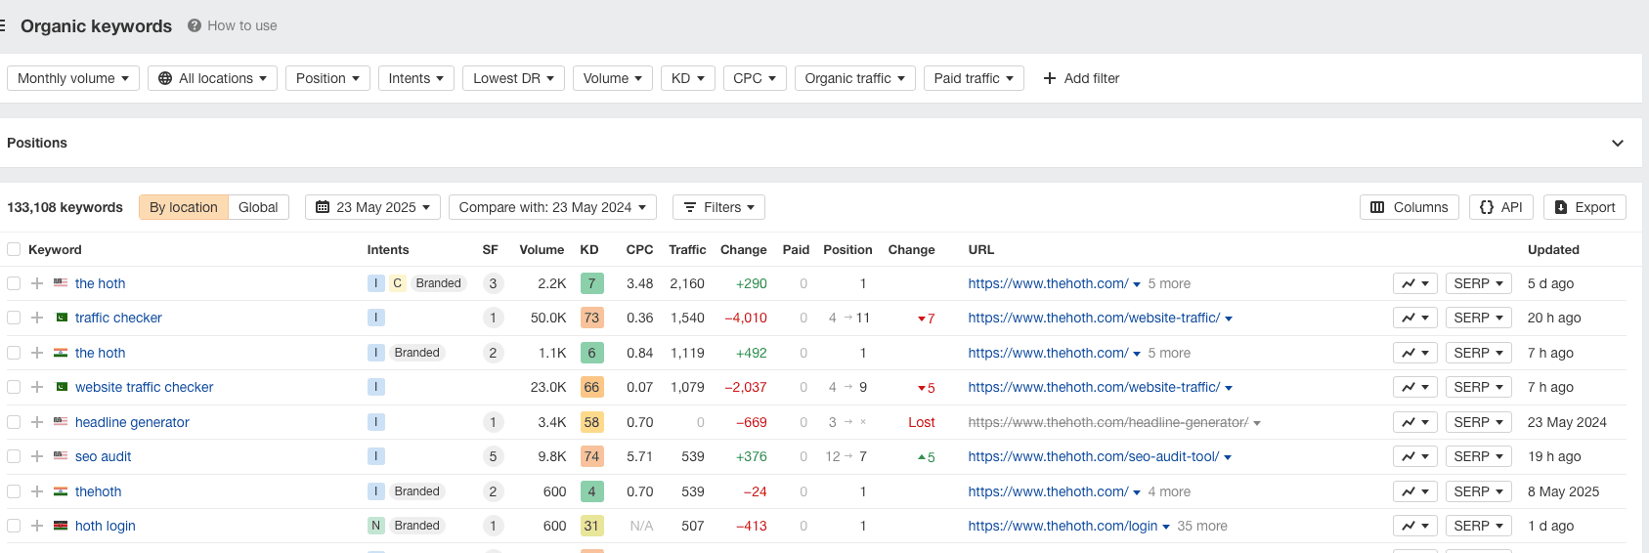Open the seo-audit-tool URL link
The width and height of the screenshot is (1649, 553).
click(x=1093, y=456)
